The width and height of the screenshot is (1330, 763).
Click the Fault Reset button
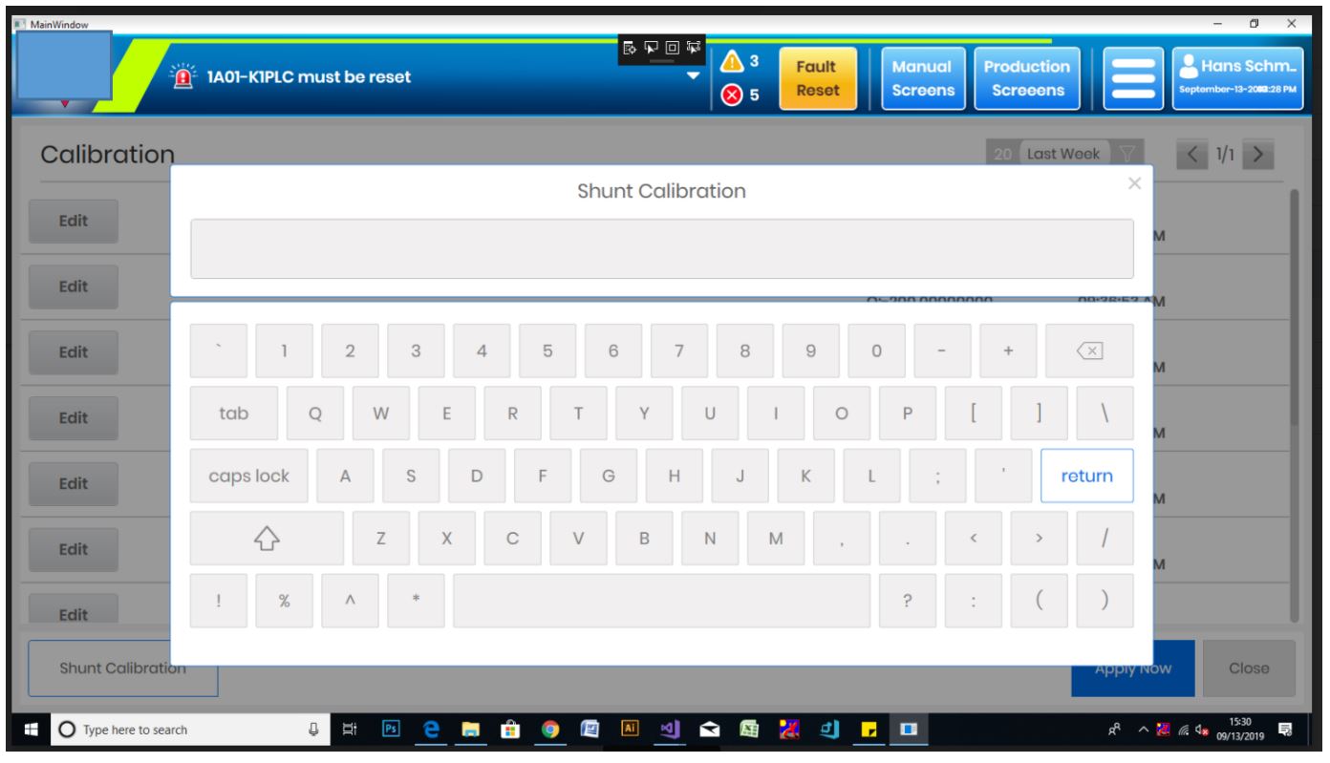818,79
